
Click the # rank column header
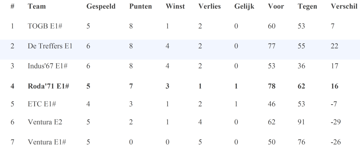[x=13, y=7]
